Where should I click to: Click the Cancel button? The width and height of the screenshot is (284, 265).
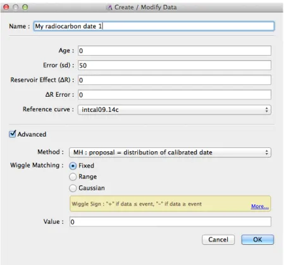point(218,240)
